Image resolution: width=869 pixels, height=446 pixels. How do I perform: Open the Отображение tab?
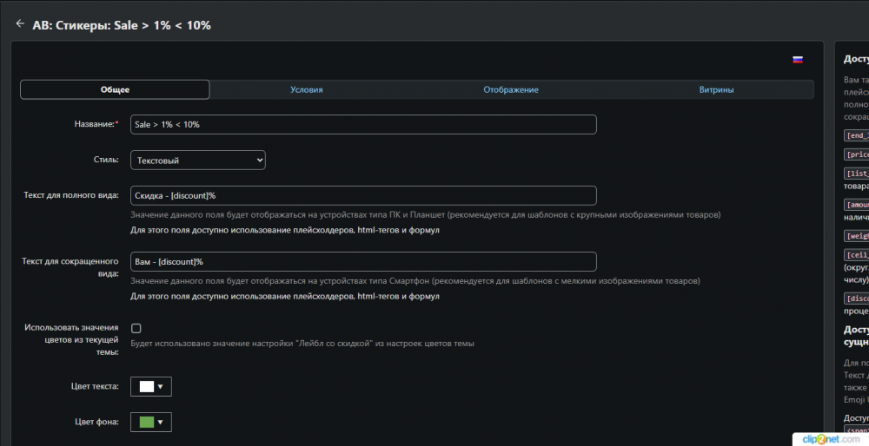511,89
